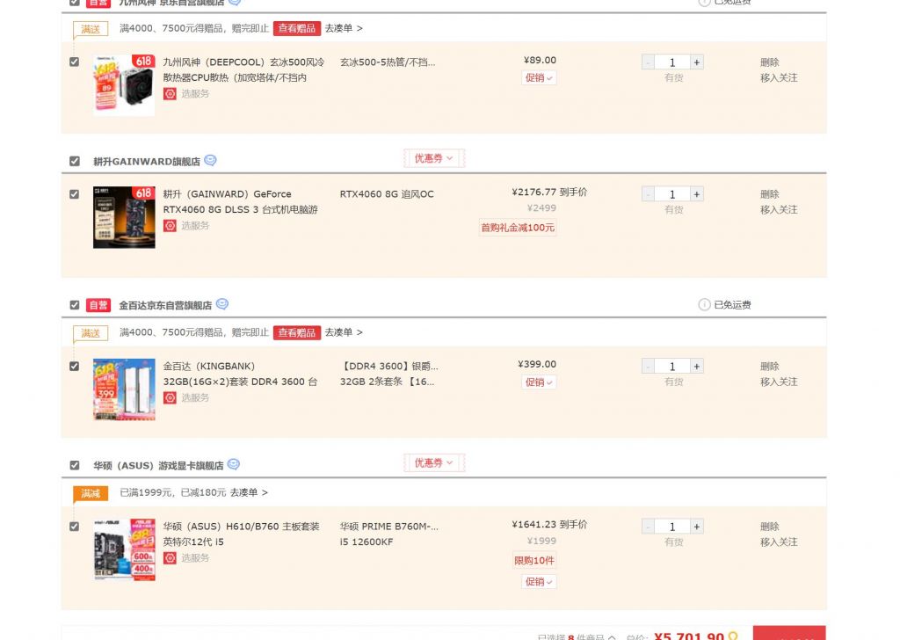Open chat icon beside 耕升GAINWARD旗舰店
The image size is (900, 640).
(x=210, y=161)
